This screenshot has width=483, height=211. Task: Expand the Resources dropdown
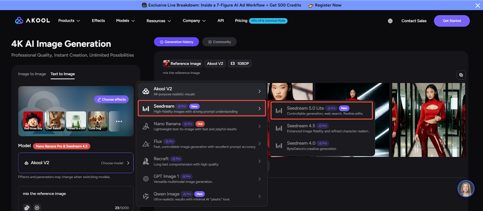pyautogui.click(x=159, y=21)
